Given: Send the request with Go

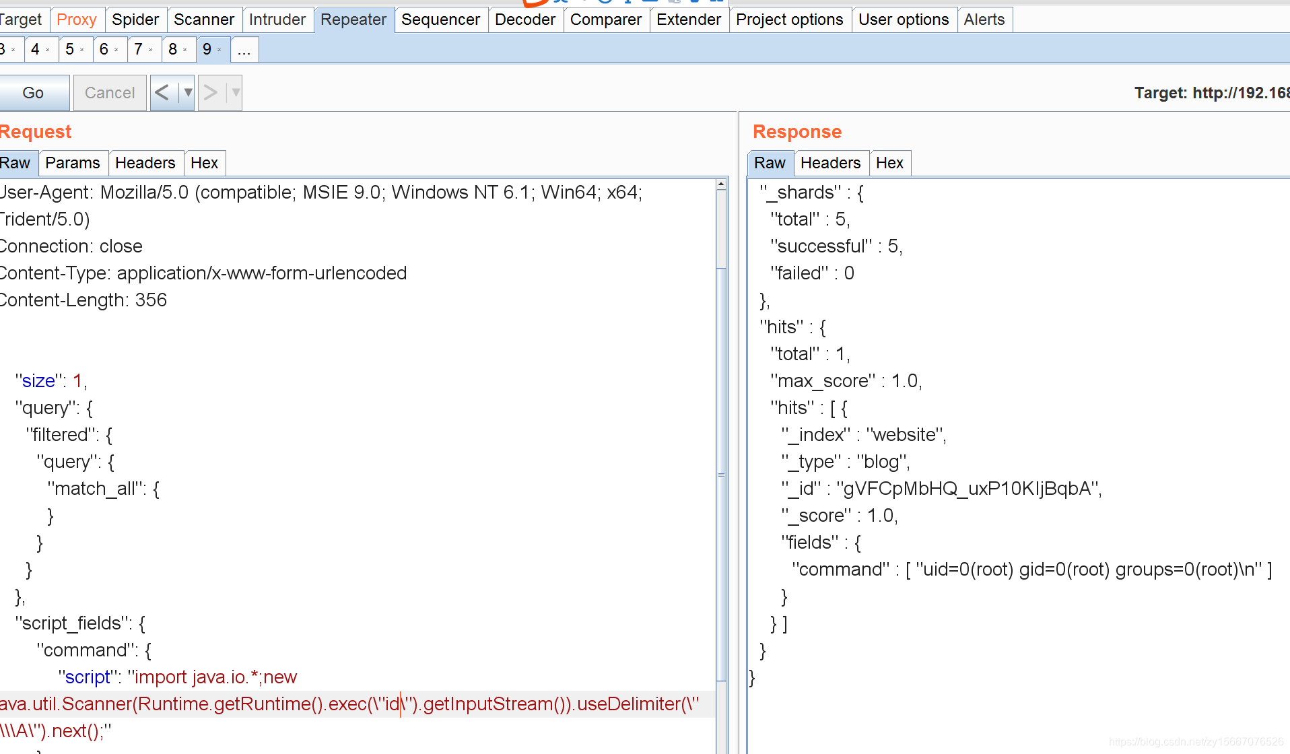Looking at the screenshot, I should pos(34,93).
